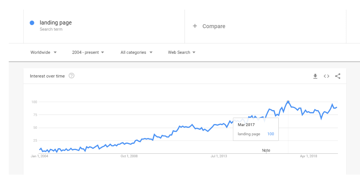This screenshot has width=360, height=178.
Task: Expand the 2004 - present date range
Action: tap(88, 52)
